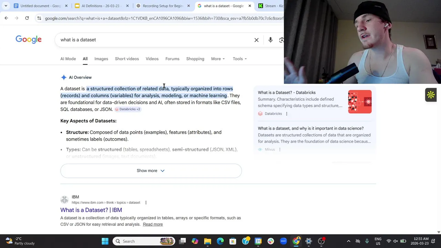
Task: Click the Databricks red thumbnail image
Action: tap(360, 102)
